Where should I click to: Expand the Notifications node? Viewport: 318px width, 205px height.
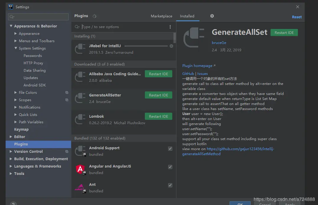tap(16, 107)
